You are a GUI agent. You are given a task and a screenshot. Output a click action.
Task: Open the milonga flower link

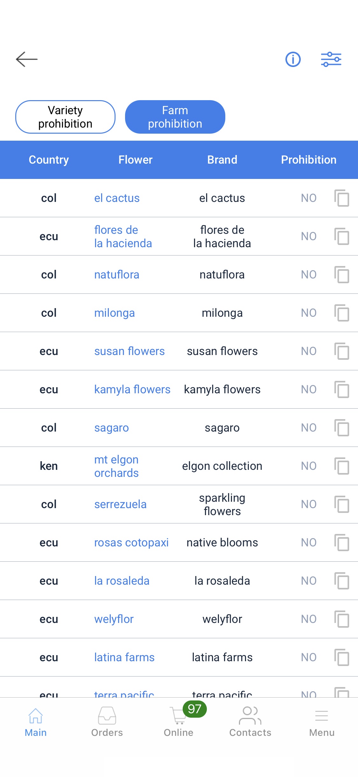[115, 313]
